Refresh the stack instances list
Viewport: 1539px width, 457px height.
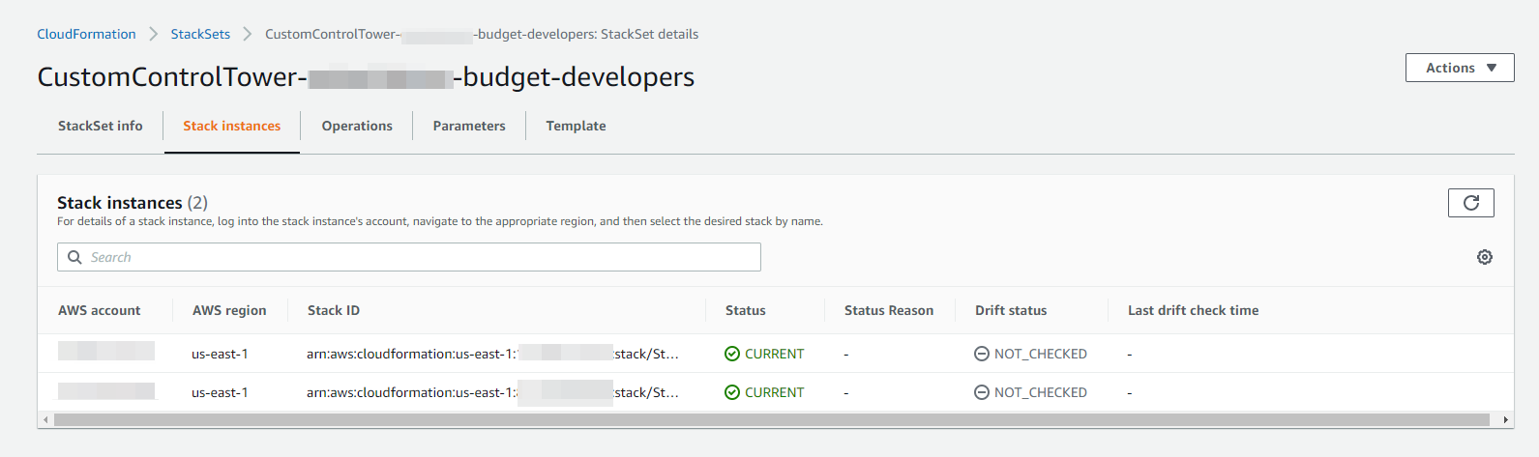(x=1470, y=203)
